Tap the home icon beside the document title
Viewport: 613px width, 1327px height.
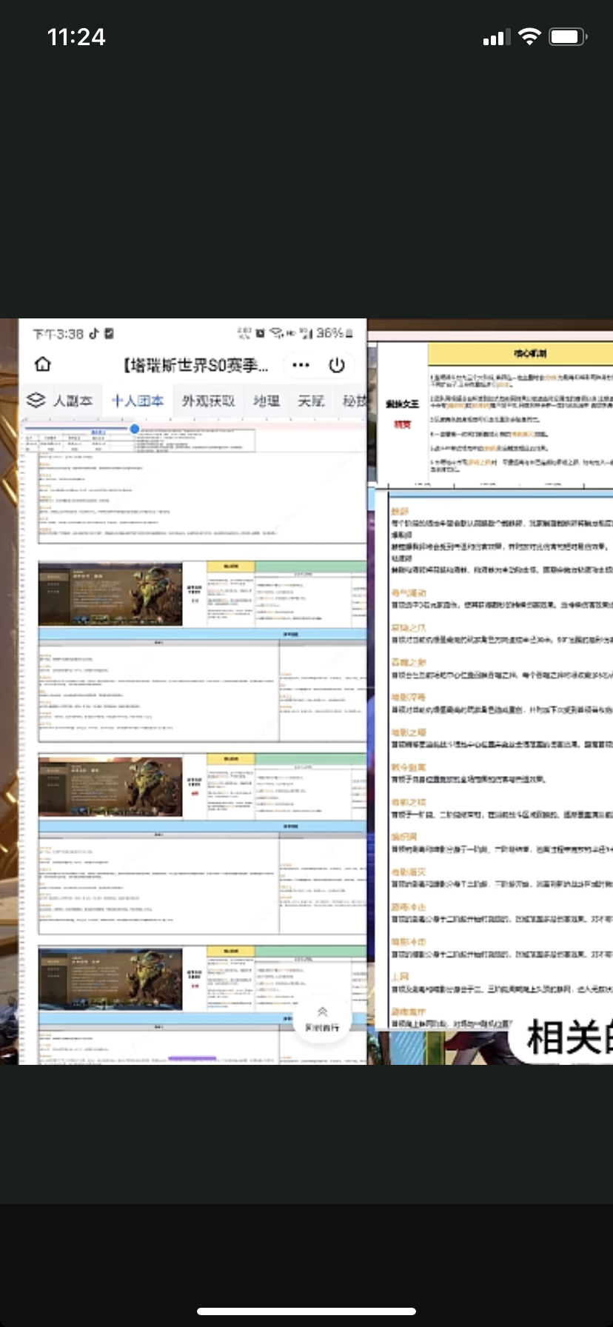pyautogui.click(x=43, y=364)
